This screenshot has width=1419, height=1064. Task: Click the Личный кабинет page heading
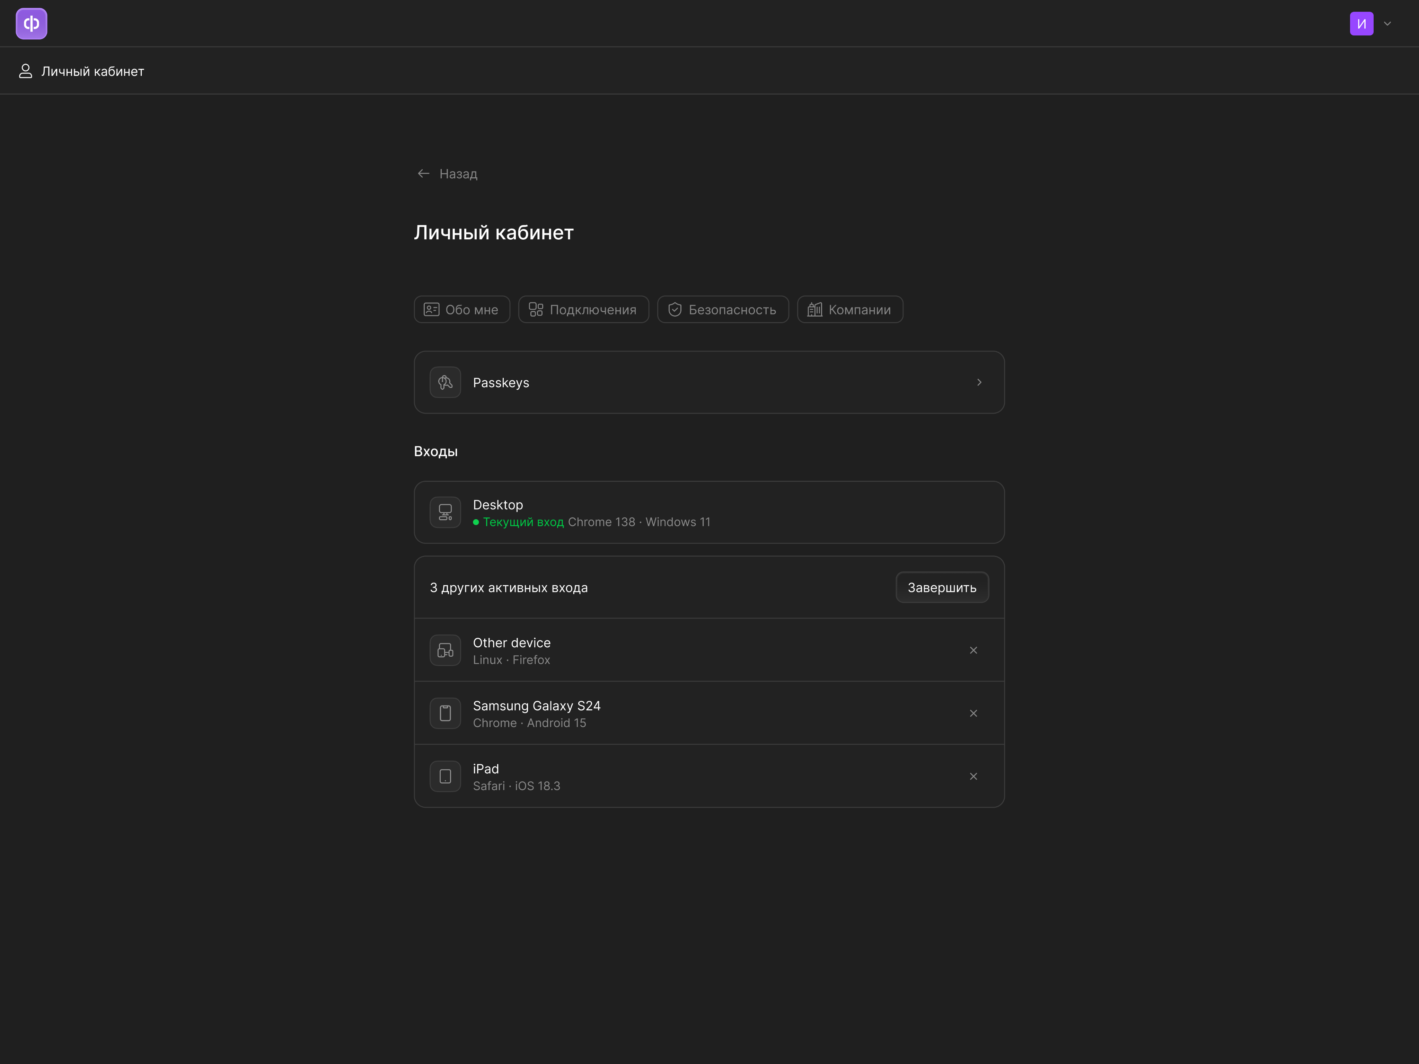(494, 232)
